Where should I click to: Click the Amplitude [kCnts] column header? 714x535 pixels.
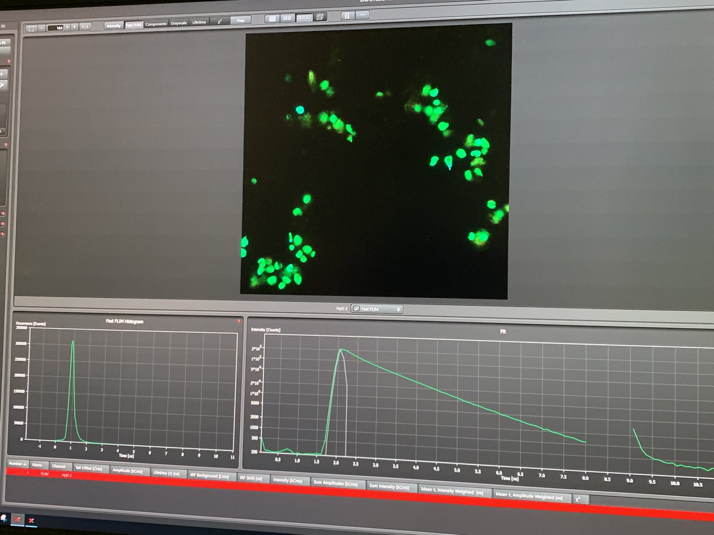pos(129,471)
